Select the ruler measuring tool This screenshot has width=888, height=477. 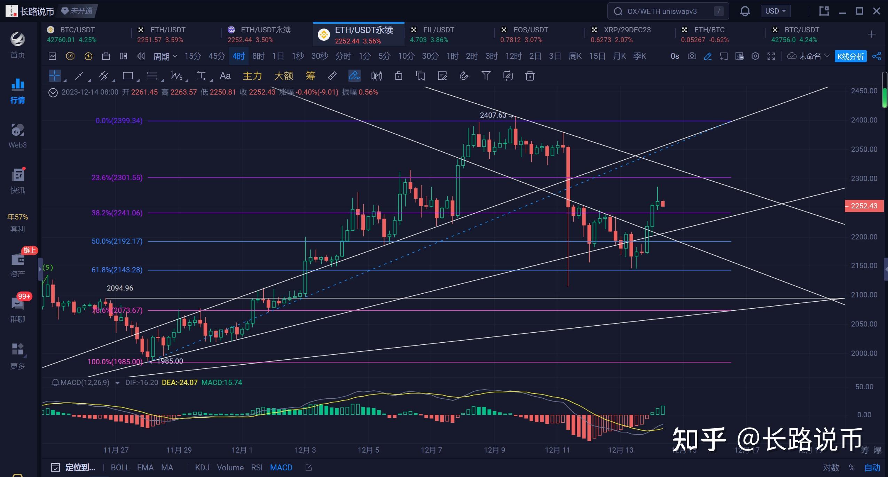click(x=332, y=75)
